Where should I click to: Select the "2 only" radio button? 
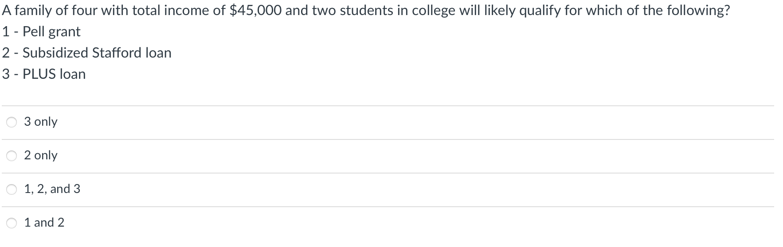[x=12, y=156]
